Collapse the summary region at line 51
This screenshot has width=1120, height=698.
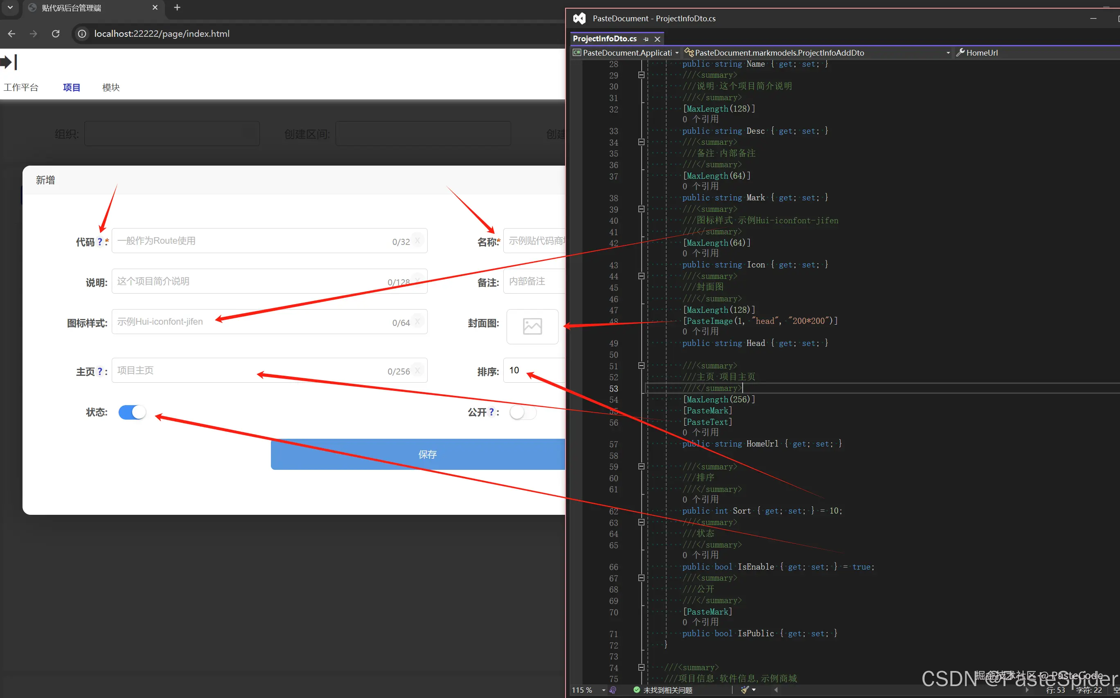tap(641, 366)
